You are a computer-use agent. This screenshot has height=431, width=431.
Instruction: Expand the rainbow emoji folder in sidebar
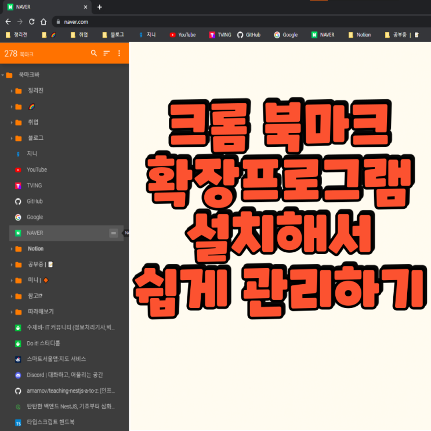(12, 107)
